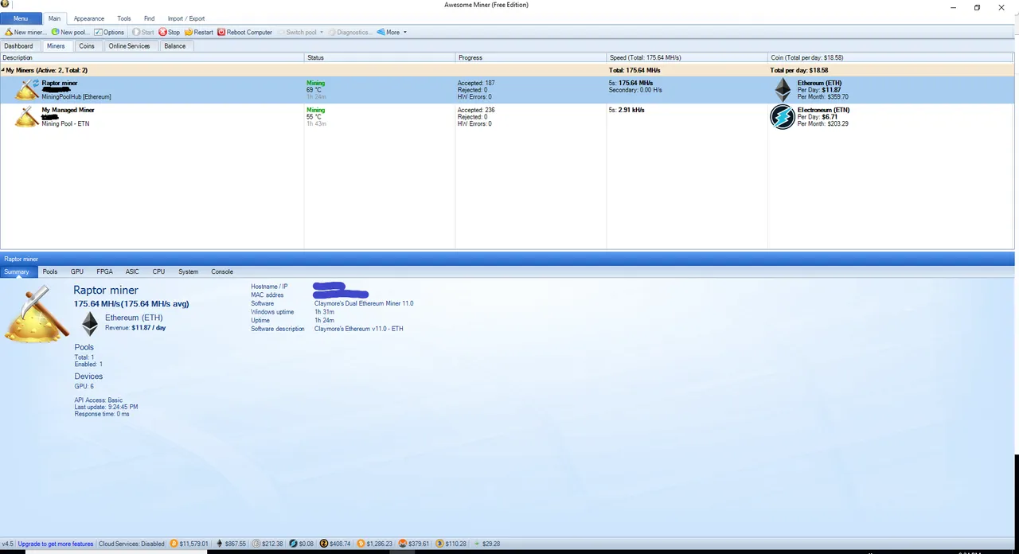This screenshot has height=554, width=1019.
Task: Select the Main ribbon tab
Action: click(x=54, y=18)
